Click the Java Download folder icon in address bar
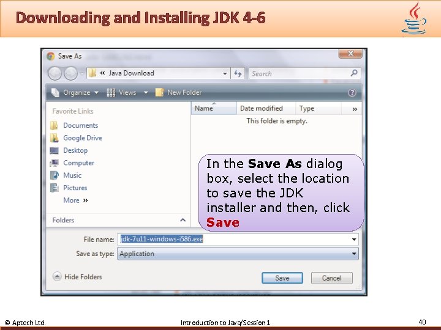 click(92, 73)
